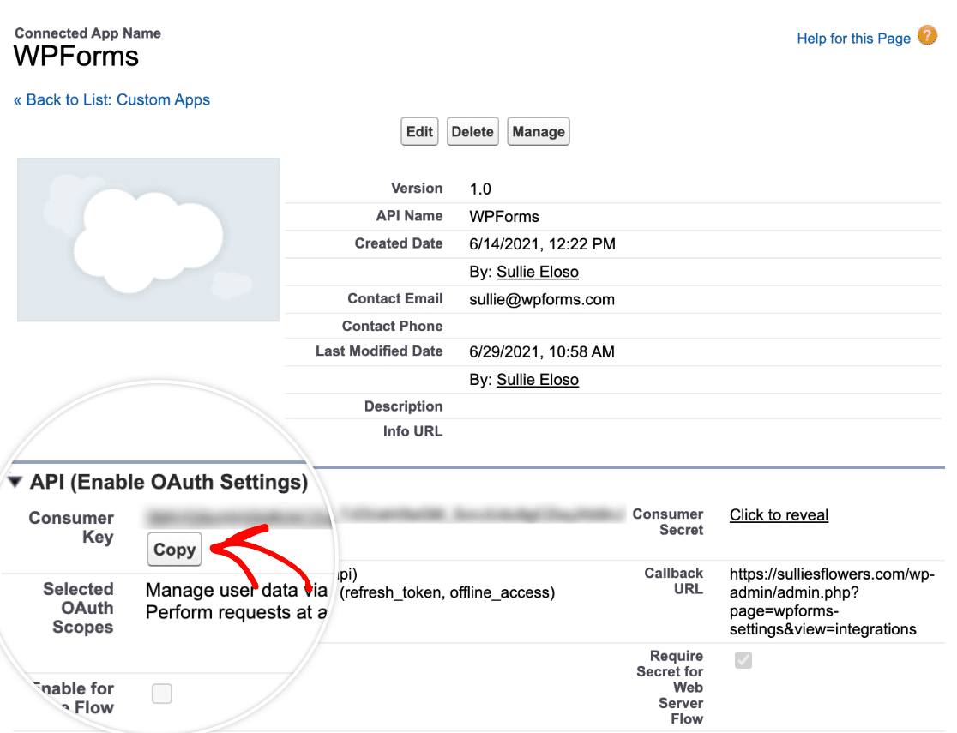Click to reveal the Consumer Secret
Screen dimensions: 957x733
pyautogui.click(x=779, y=515)
